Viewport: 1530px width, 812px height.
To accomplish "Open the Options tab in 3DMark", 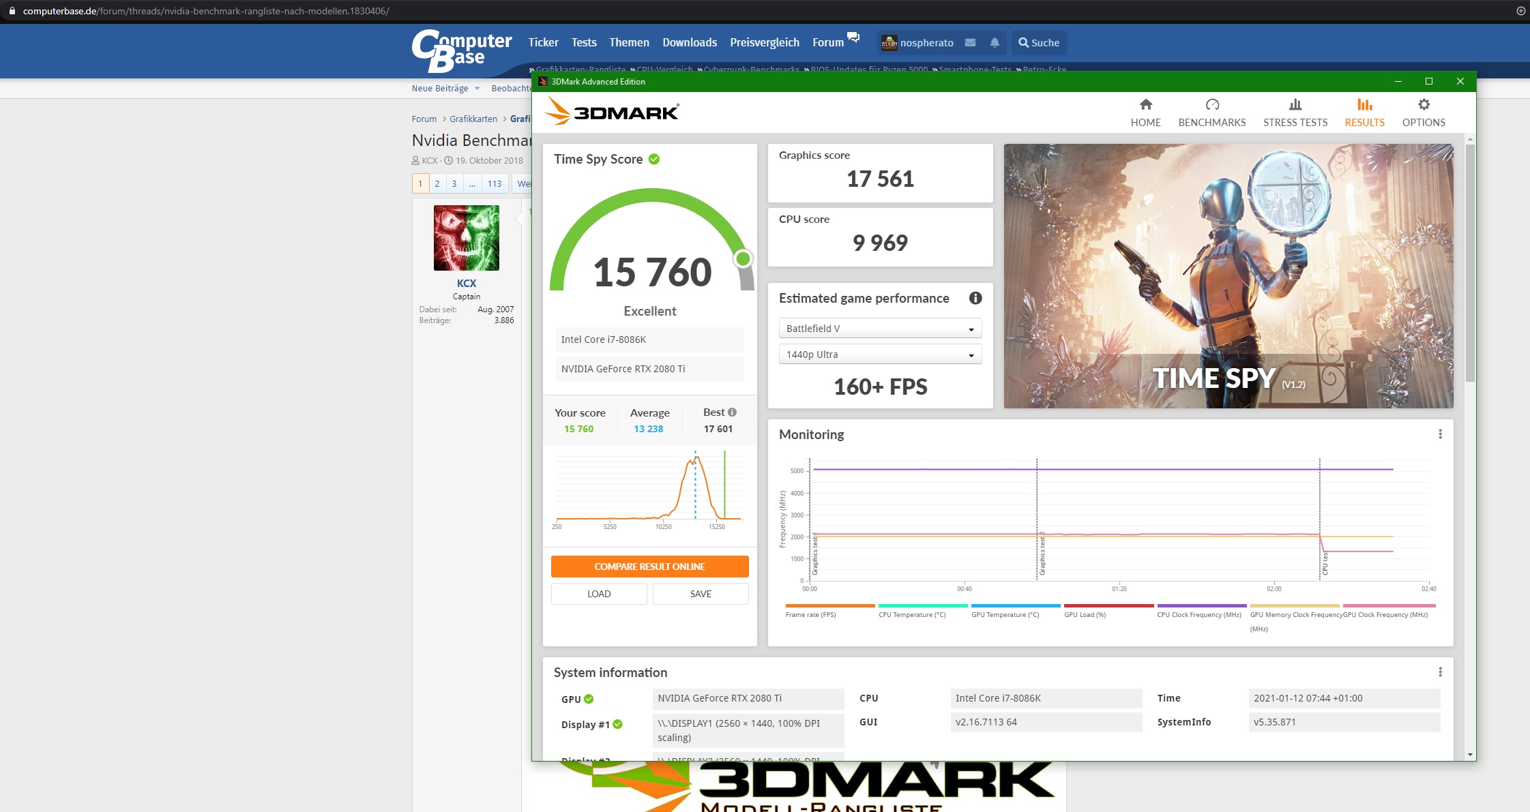I will coord(1424,112).
